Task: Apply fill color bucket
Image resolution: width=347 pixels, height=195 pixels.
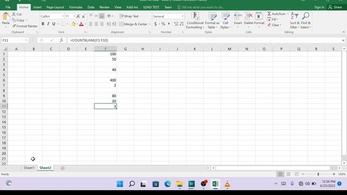Action: point(74,24)
